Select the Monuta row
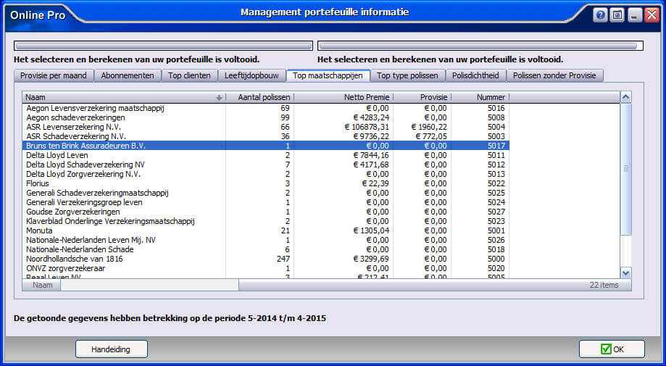The height and width of the screenshot is (366, 666). coord(266,230)
